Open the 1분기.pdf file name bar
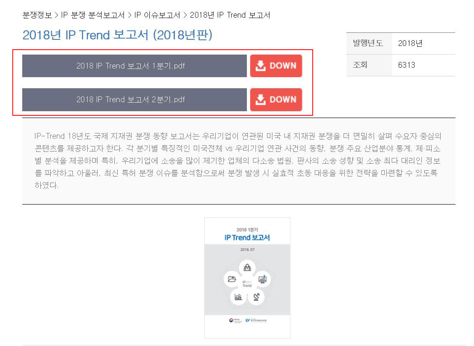The image size is (474, 346). pos(135,66)
